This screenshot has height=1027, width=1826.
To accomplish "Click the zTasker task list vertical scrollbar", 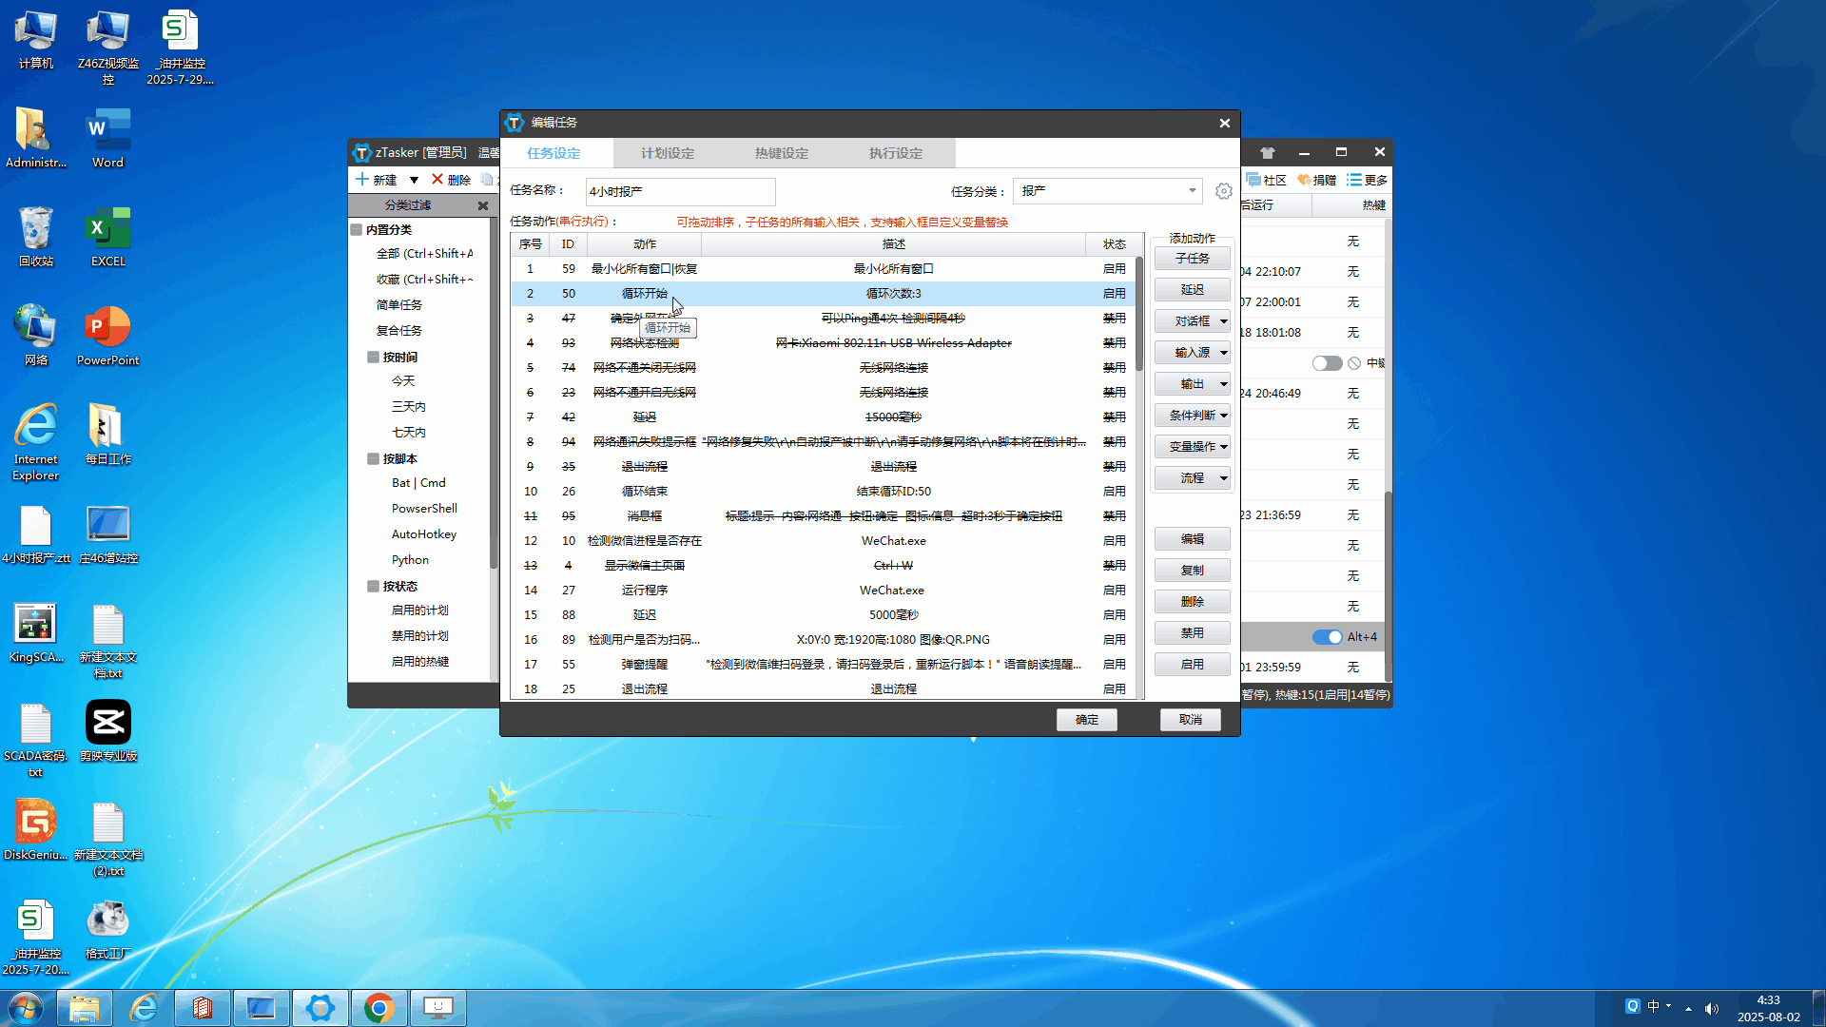I will [1389, 585].
